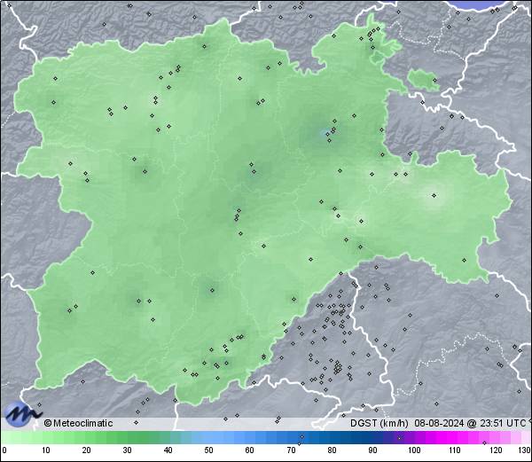Click the legend value 60
532x462 pixels.
249,450
